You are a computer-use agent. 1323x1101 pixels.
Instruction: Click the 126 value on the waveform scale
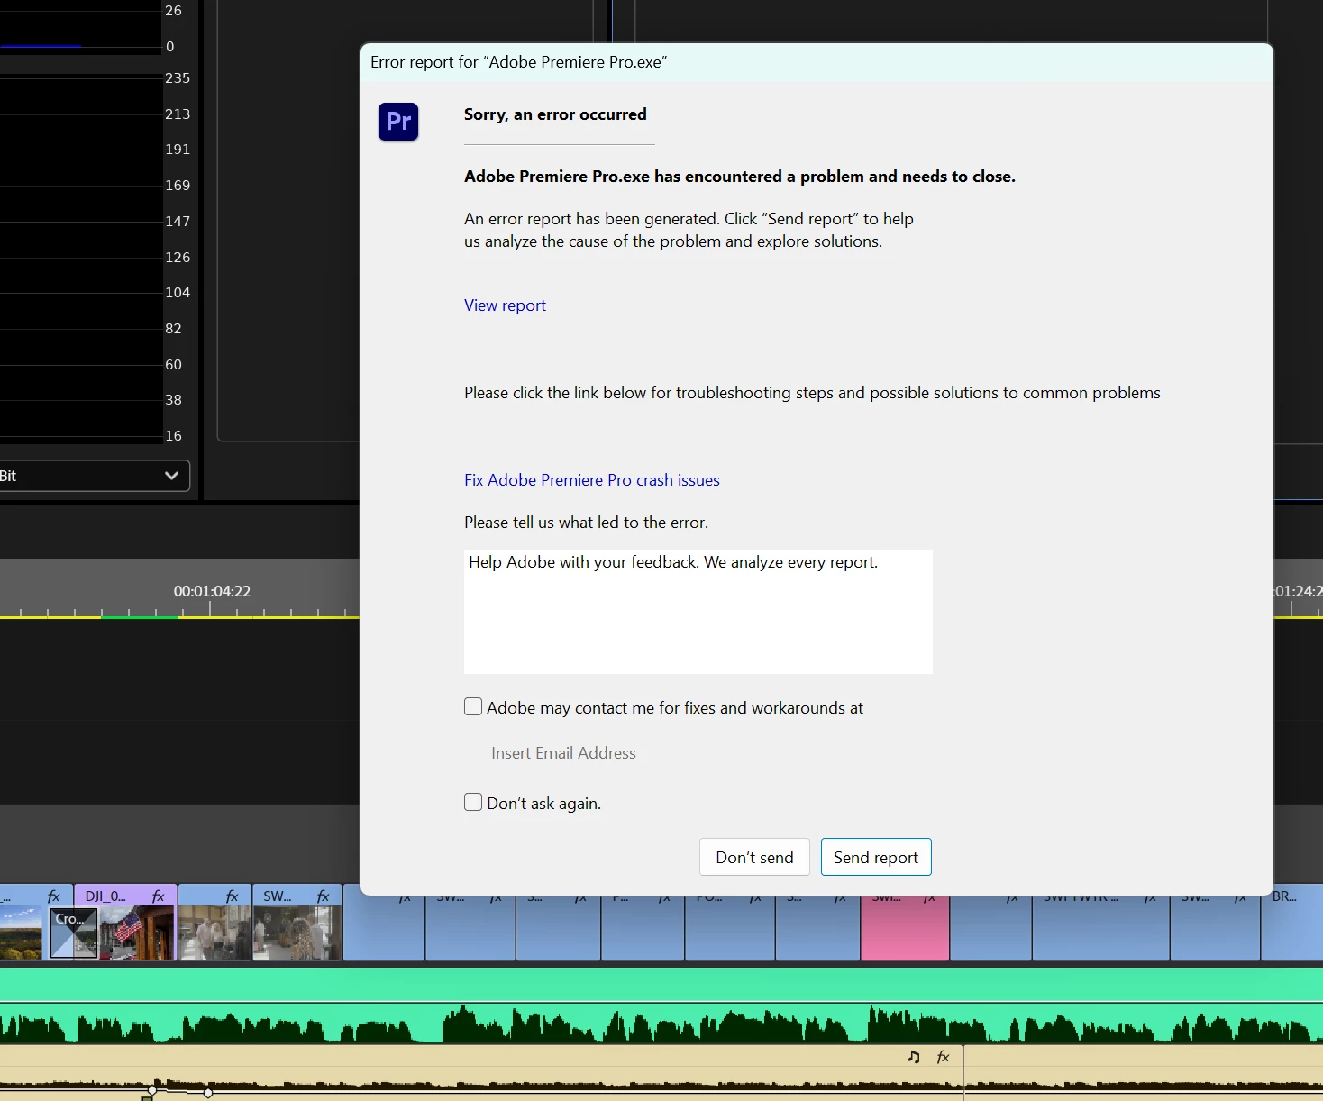coord(178,258)
